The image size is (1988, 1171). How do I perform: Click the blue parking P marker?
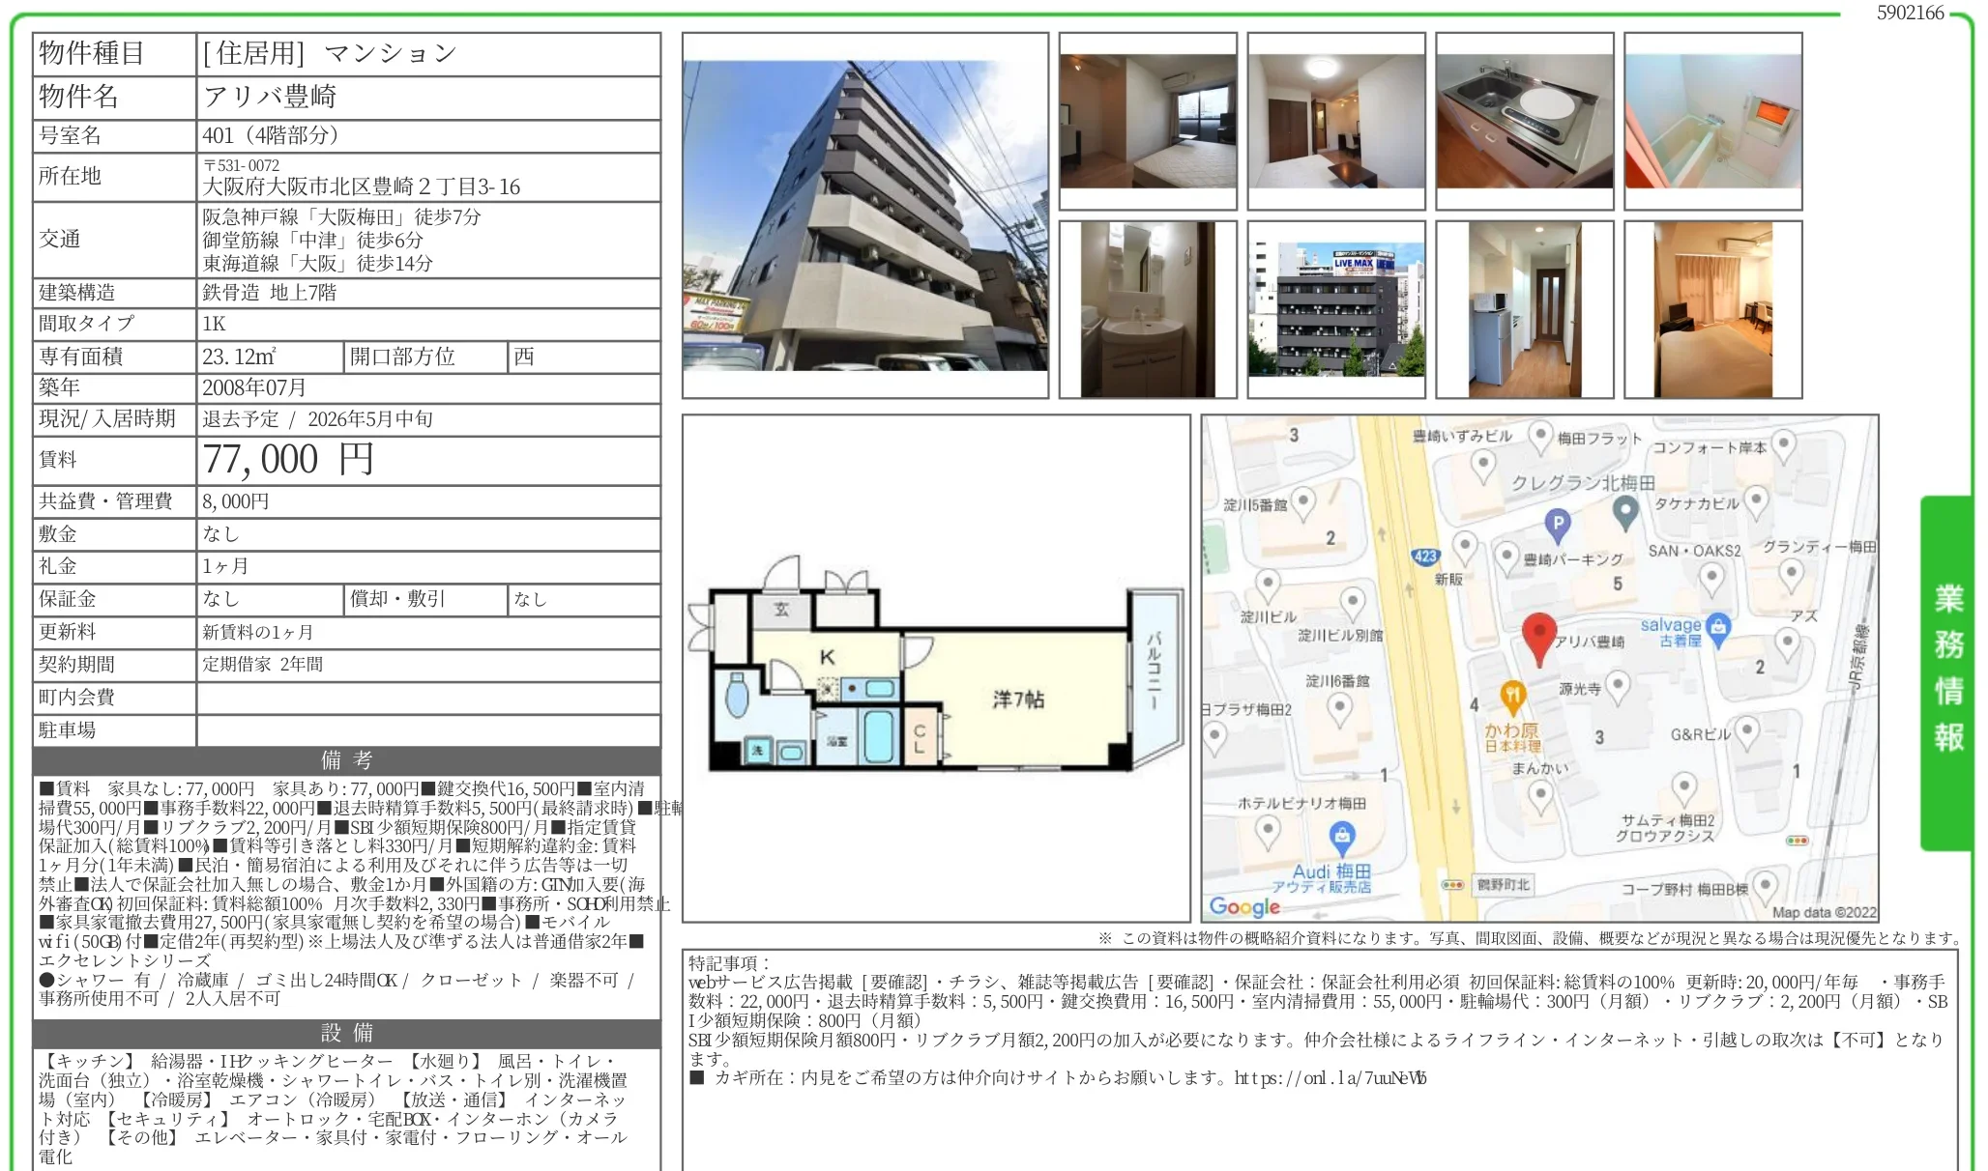[x=1557, y=525]
